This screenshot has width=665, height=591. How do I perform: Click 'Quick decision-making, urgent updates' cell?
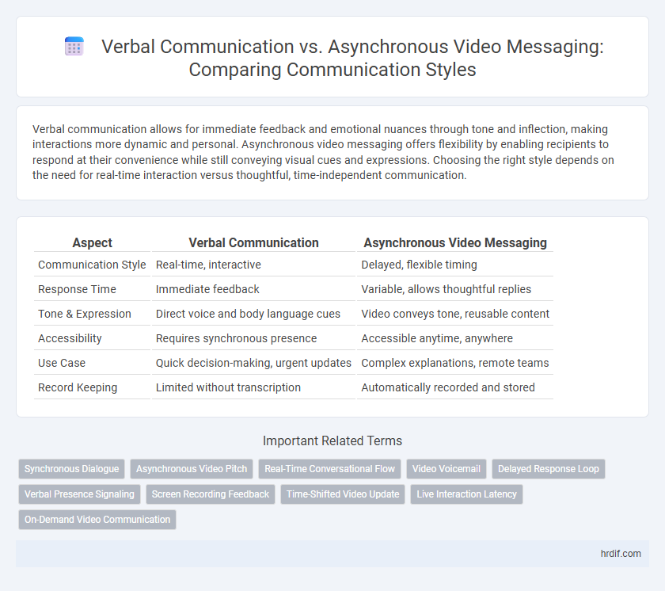pos(253,363)
